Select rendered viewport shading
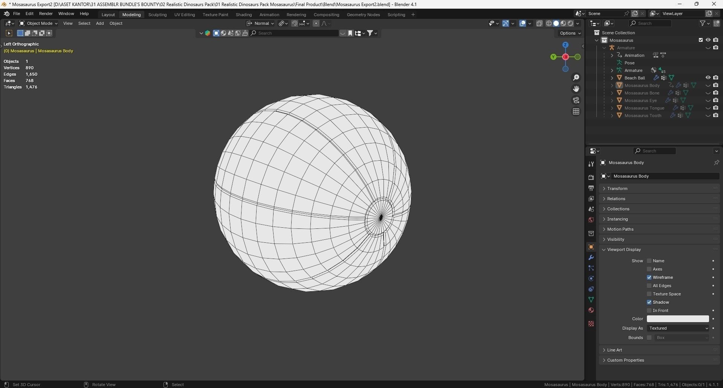 pos(570,23)
